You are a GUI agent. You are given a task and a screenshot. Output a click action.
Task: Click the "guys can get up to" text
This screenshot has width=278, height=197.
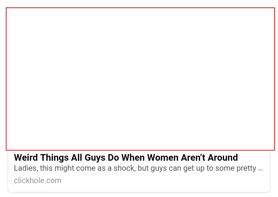point(178,168)
